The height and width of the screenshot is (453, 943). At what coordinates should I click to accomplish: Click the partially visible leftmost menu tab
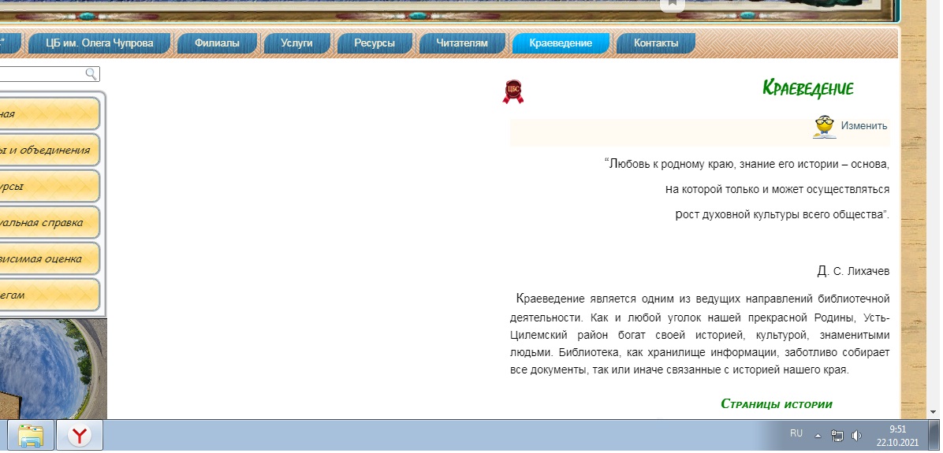(x=11, y=43)
